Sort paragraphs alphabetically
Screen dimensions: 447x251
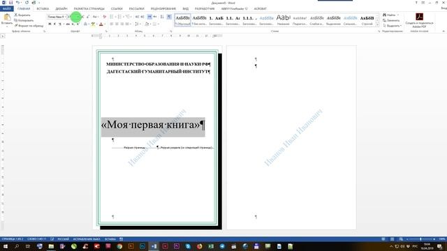point(162,17)
